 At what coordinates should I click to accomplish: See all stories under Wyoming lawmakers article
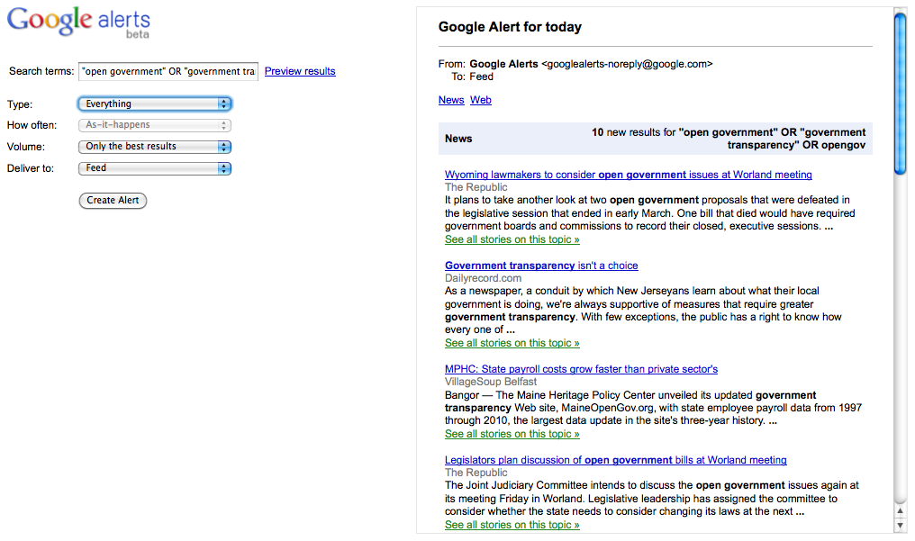click(x=512, y=239)
